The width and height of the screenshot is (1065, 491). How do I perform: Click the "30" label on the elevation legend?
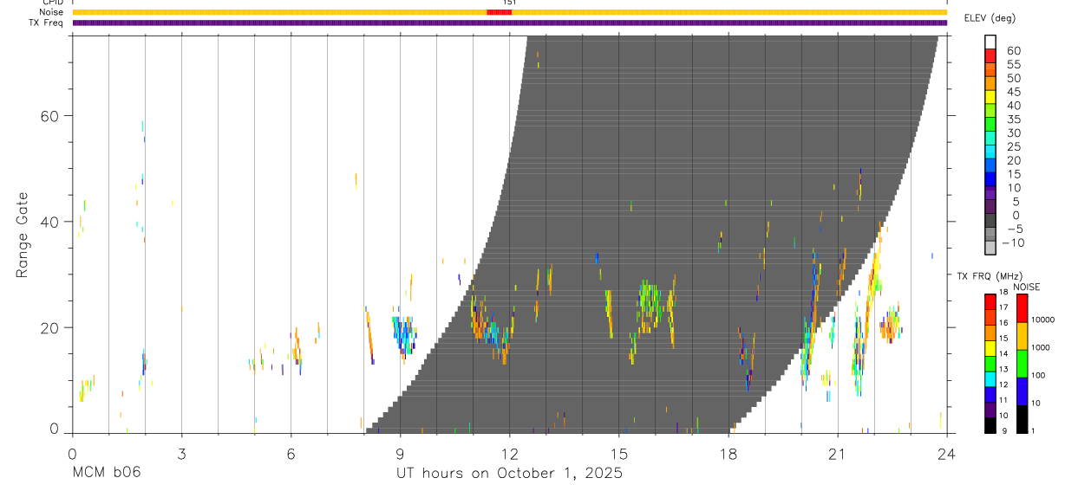point(1014,133)
